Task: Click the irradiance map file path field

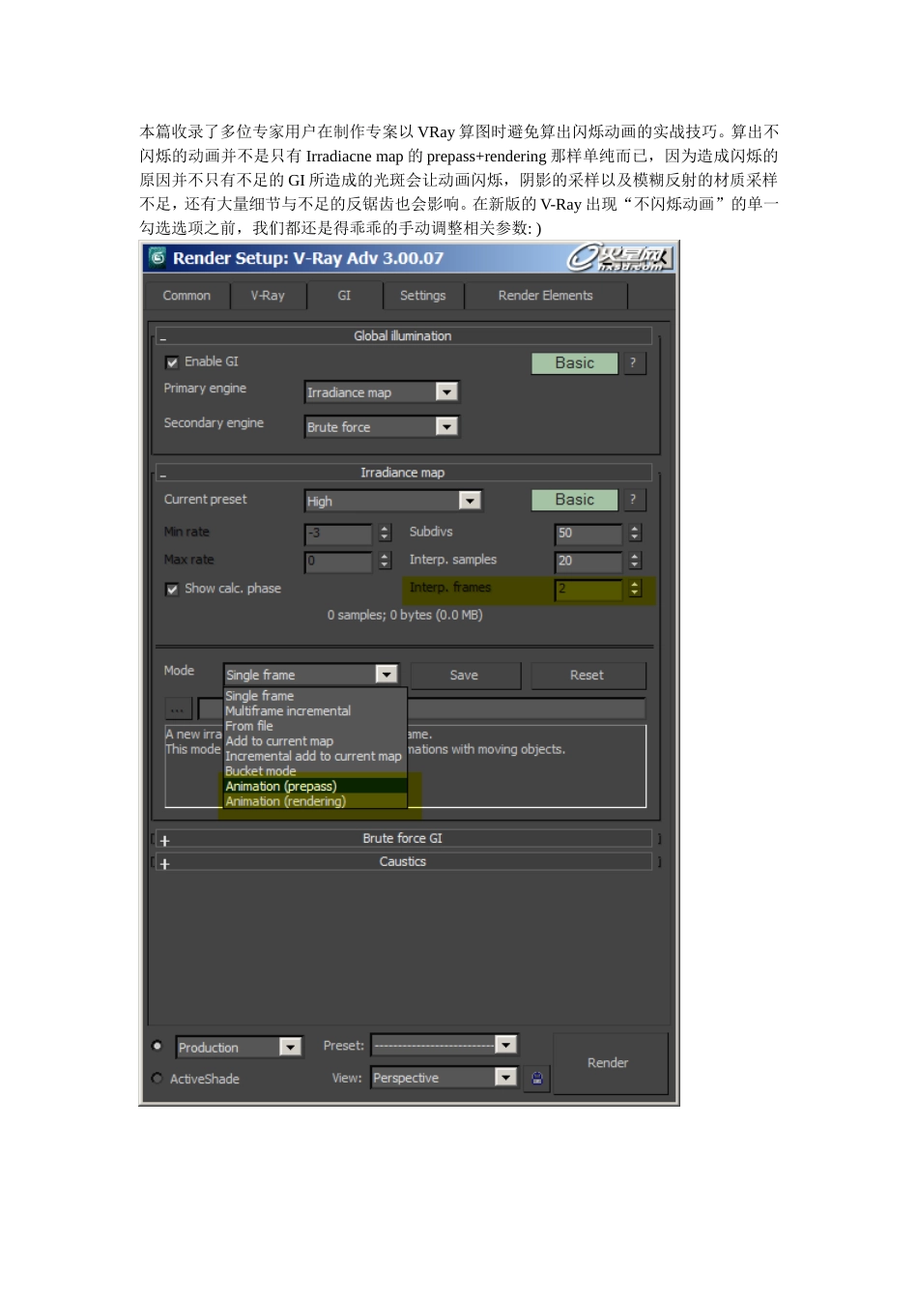Action: click(527, 708)
